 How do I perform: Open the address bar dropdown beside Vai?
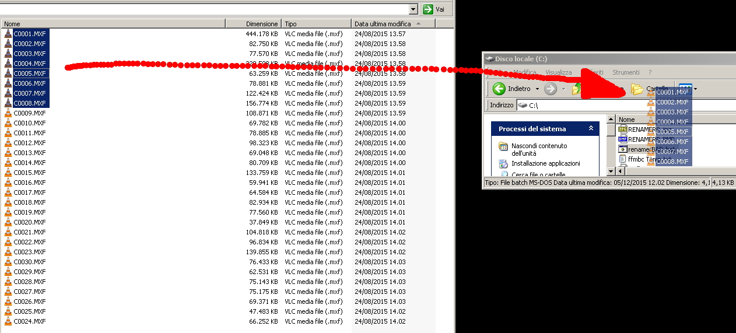(413, 9)
